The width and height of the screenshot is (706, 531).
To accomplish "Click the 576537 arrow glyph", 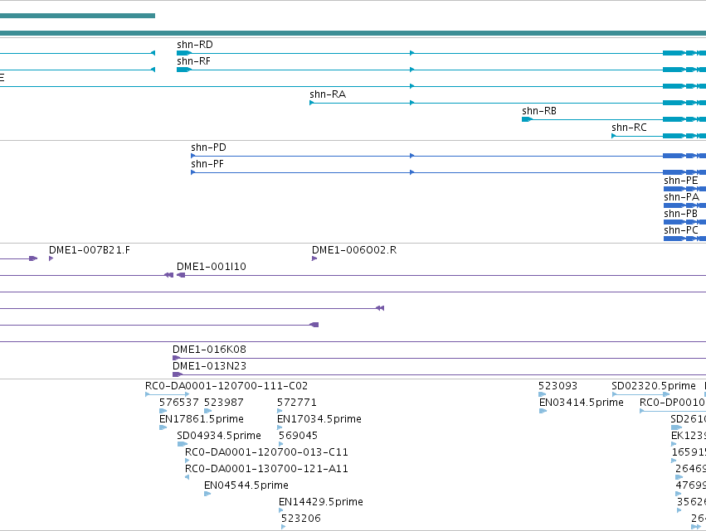I will coord(163,411).
